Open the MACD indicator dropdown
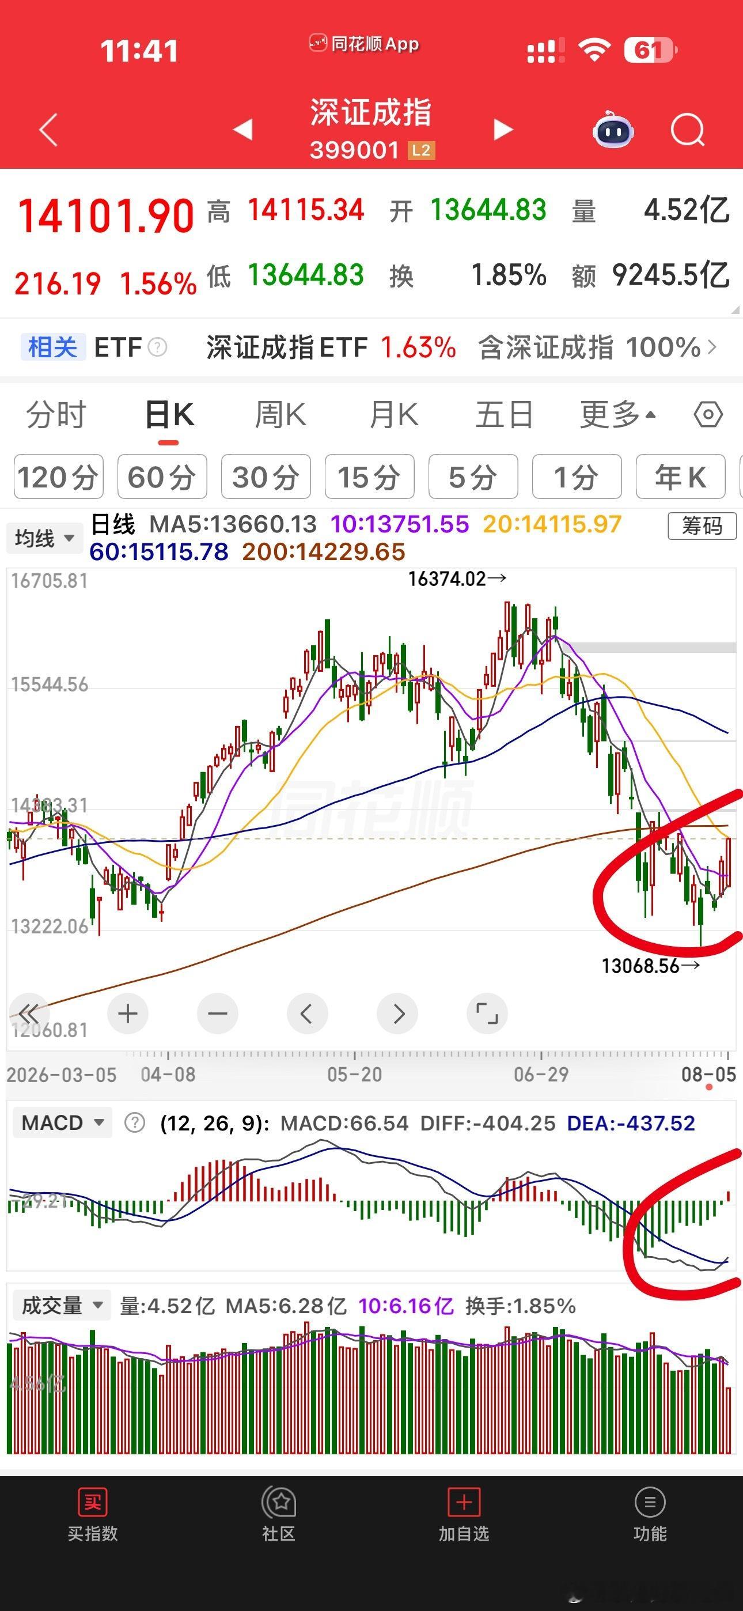The image size is (743, 1611). 63,1122
